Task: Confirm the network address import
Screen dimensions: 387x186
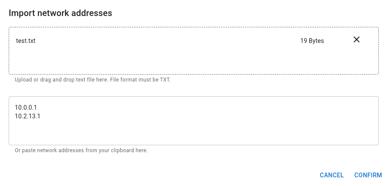Action: [x=368, y=175]
